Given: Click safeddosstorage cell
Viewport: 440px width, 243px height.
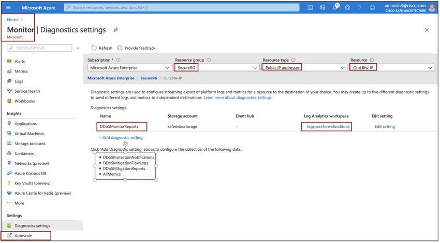Looking at the screenshot, I should tap(182, 127).
